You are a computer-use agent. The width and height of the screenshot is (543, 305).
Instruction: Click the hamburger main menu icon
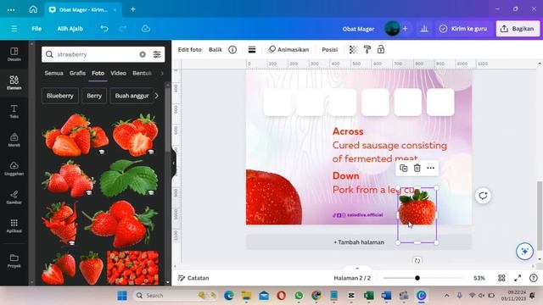pos(14,29)
